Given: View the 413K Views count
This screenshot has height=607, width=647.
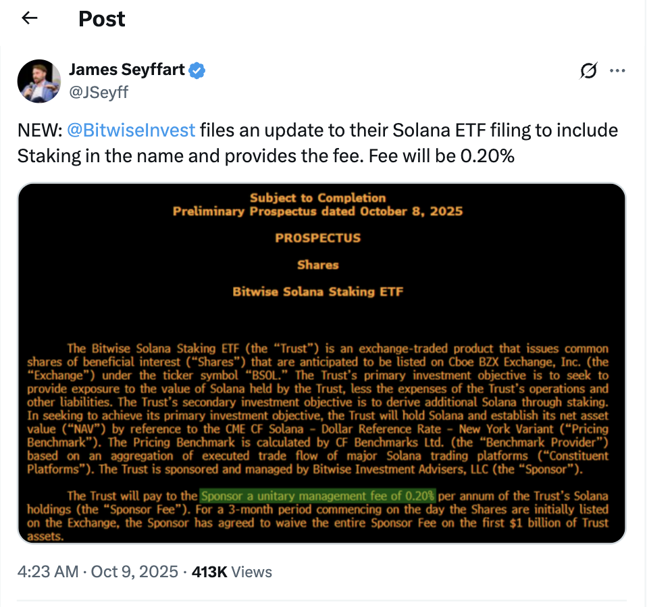Looking at the screenshot, I should (x=232, y=572).
